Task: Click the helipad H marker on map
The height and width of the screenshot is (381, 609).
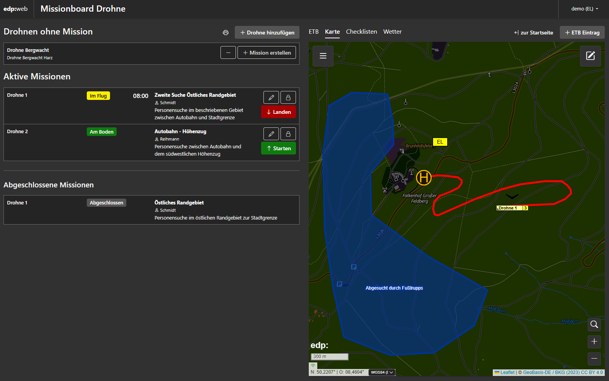Action: pyautogui.click(x=423, y=178)
